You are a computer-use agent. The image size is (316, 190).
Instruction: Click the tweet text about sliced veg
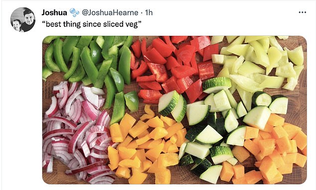click(x=92, y=24)
